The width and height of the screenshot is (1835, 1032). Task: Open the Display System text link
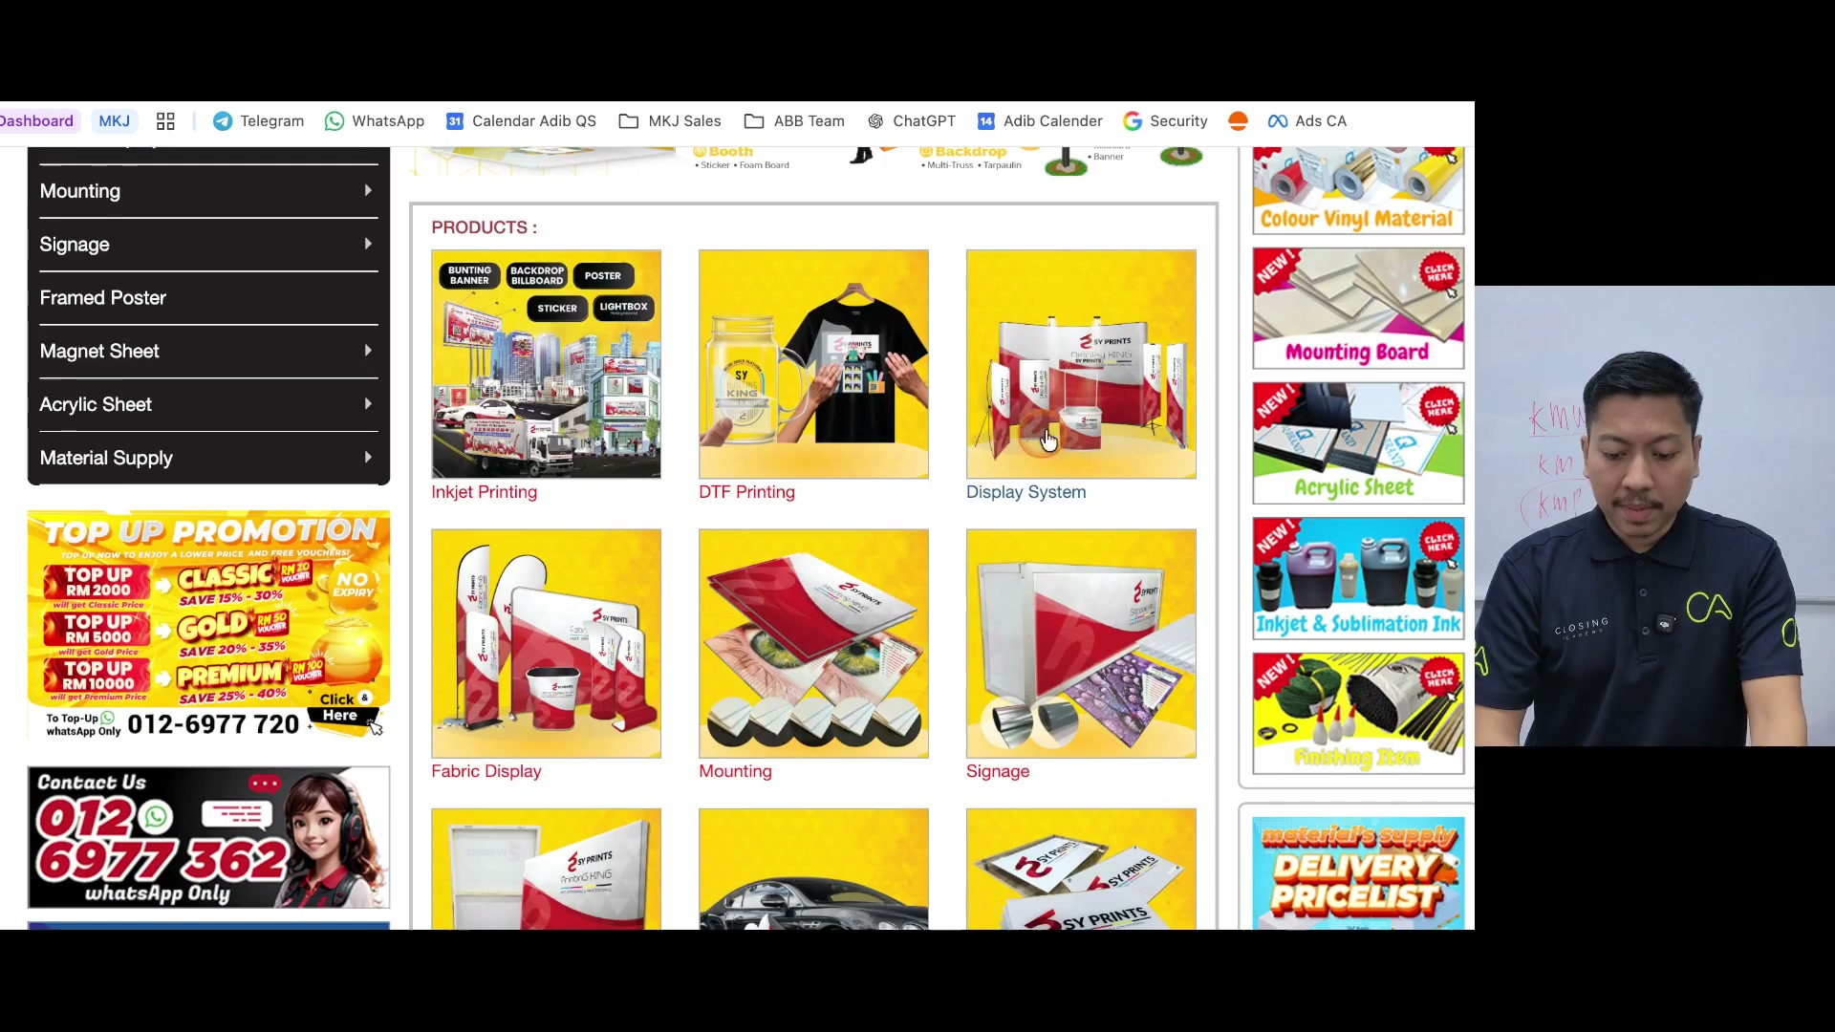(x=1025, y=492)
